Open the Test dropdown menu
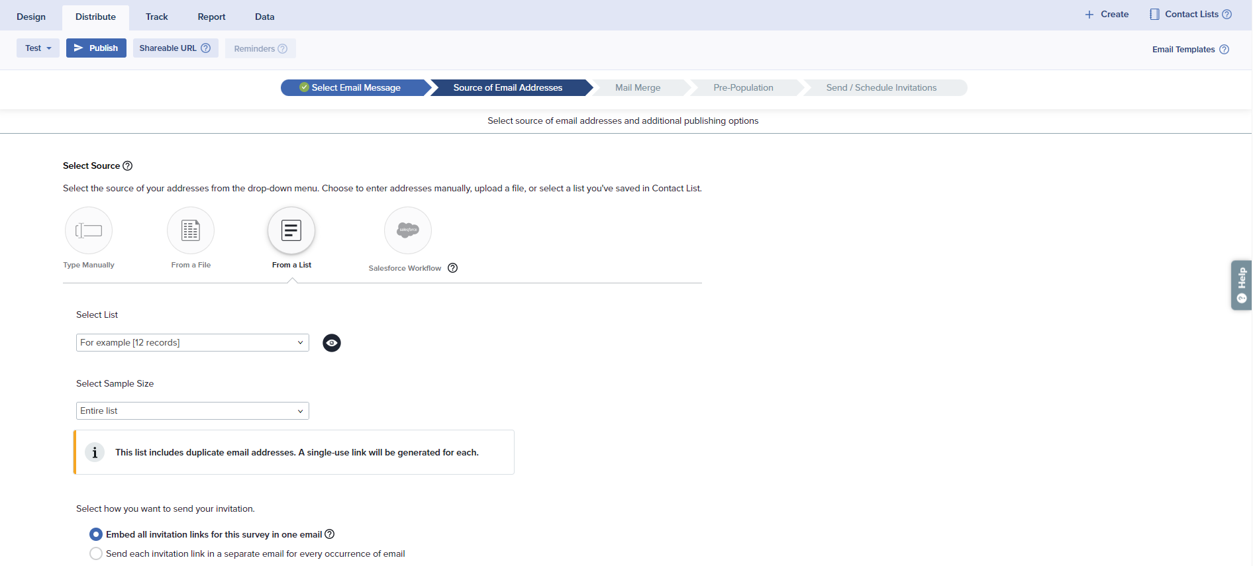Image resolution: width=1253 pixels, height=572 pixels. point(38,48)
